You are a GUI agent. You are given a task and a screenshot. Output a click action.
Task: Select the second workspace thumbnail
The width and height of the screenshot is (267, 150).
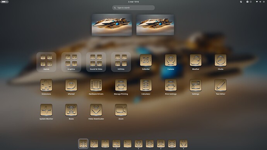[x=155, y=25]
